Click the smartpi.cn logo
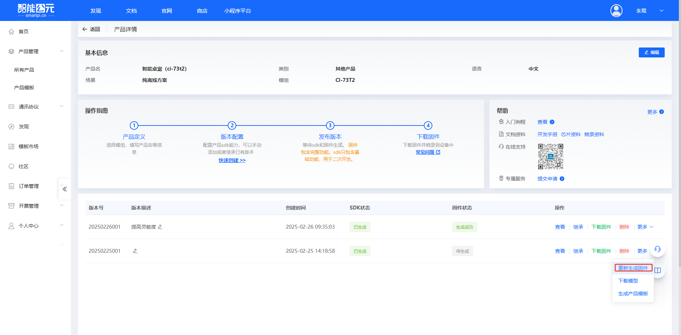Screen dimensions: 681x335 [x=36, y=11]
